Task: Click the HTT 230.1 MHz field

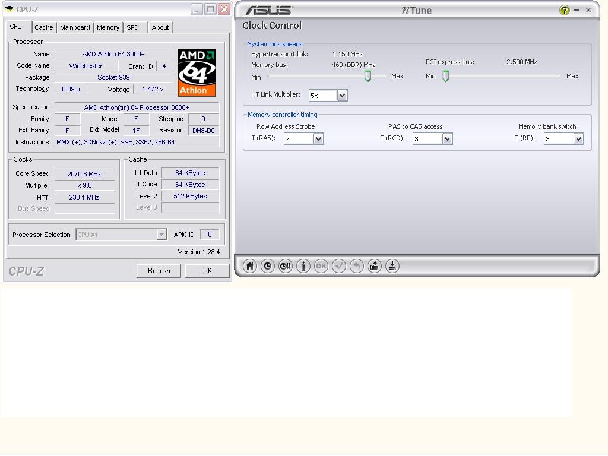Action: (84, 197)
